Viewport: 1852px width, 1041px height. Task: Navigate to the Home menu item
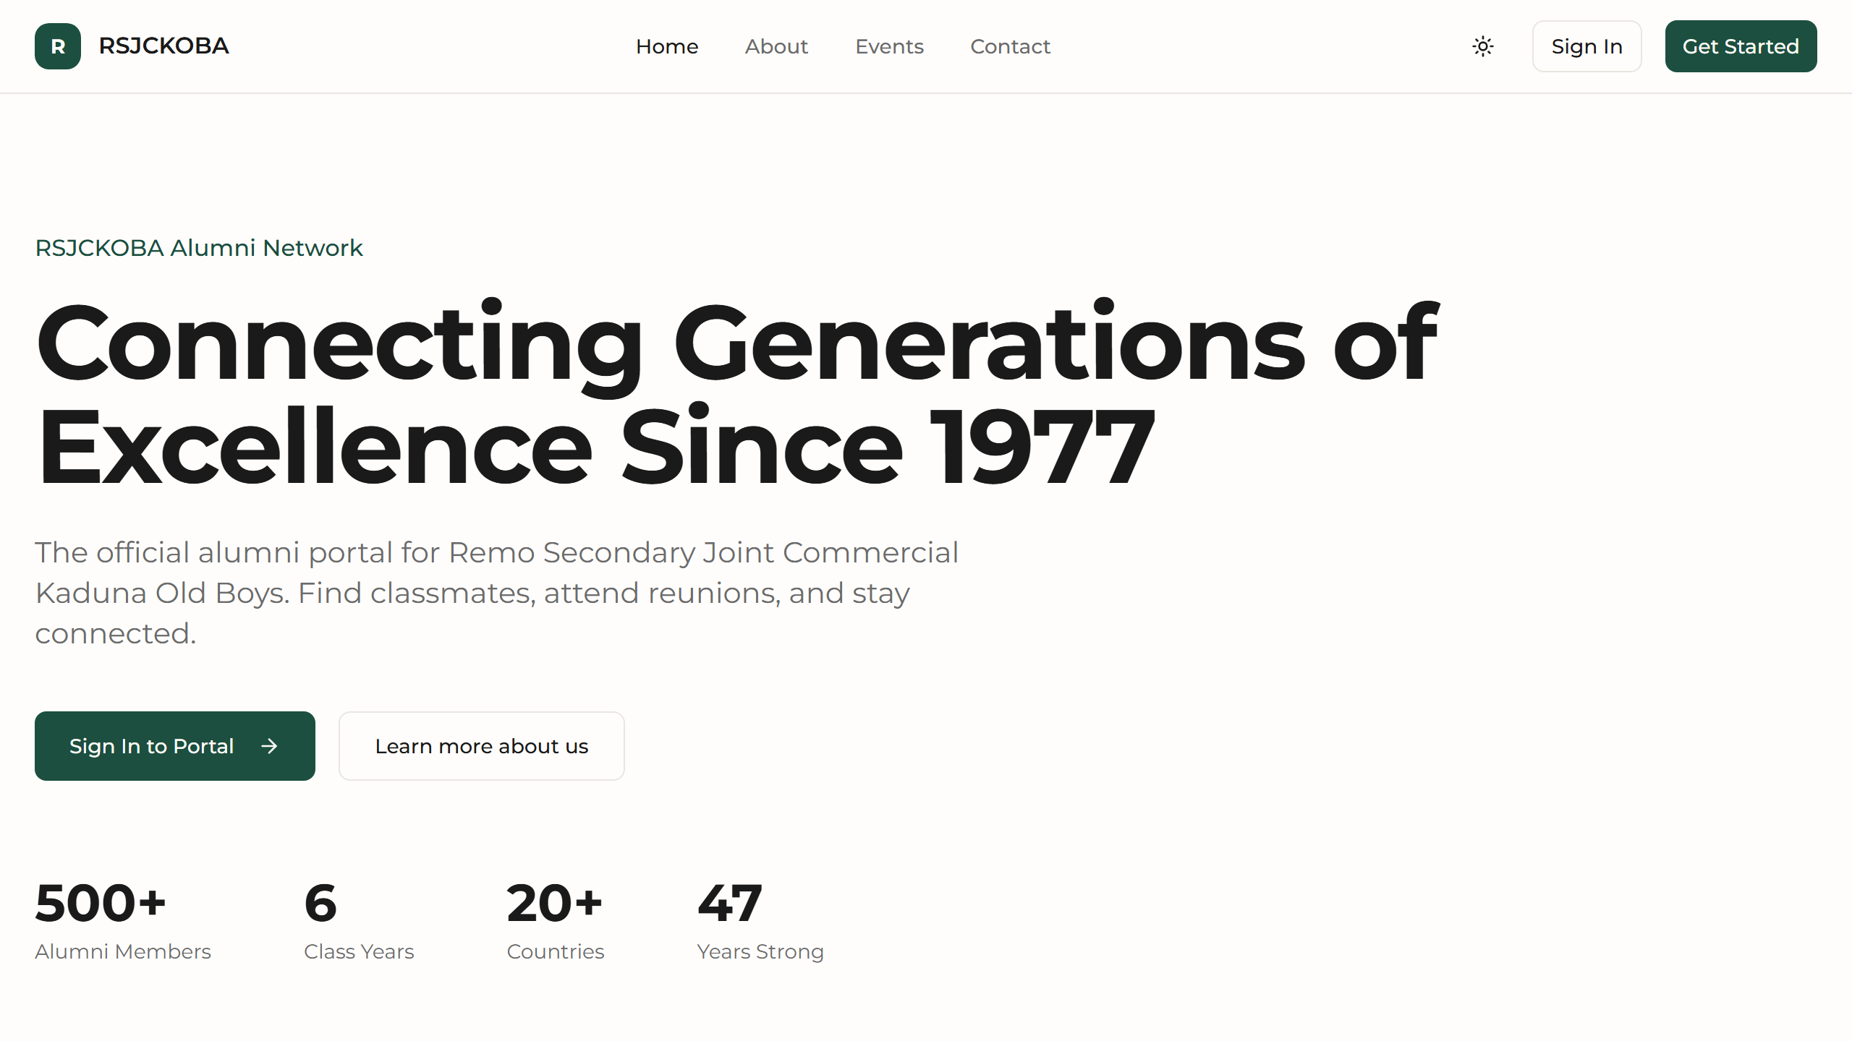point(667,46)
